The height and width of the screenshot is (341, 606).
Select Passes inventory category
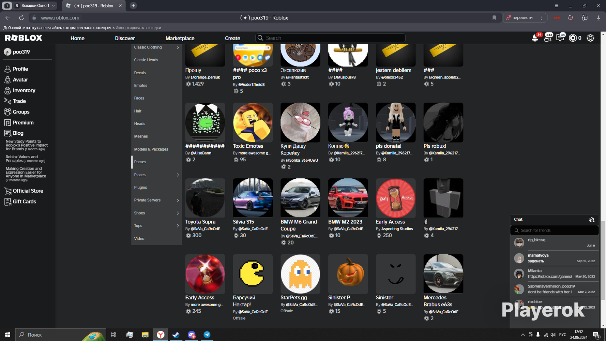tap(140, 162)
